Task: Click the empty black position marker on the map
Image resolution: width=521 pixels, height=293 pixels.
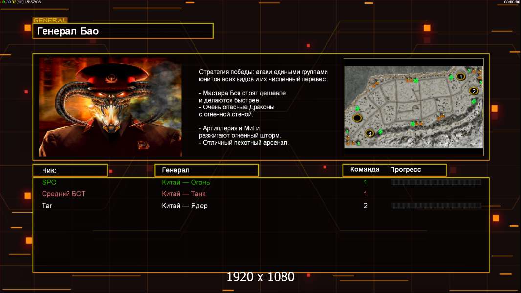Action: click(357, 118)
